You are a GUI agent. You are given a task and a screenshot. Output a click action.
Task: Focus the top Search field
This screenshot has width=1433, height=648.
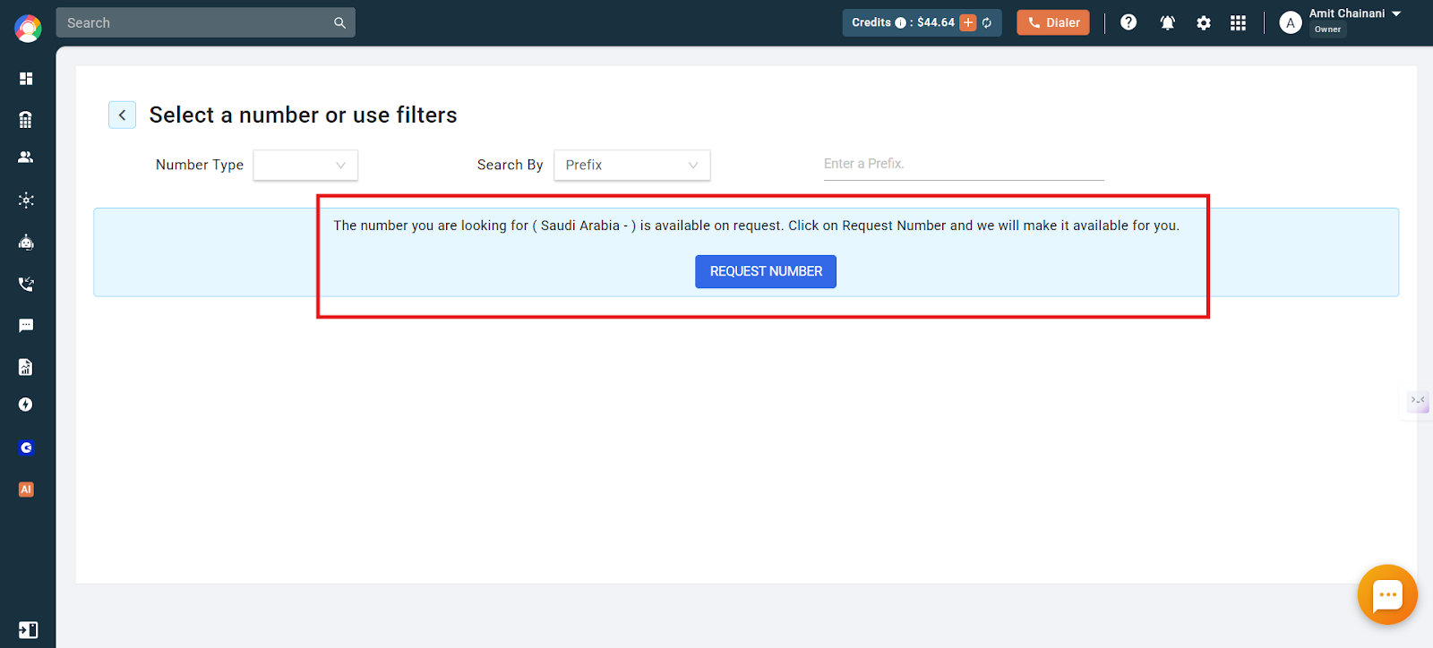click(x=205, y=23)
